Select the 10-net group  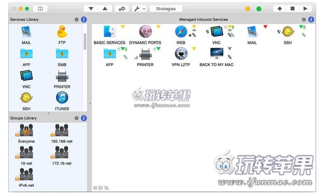coord(26,152)
